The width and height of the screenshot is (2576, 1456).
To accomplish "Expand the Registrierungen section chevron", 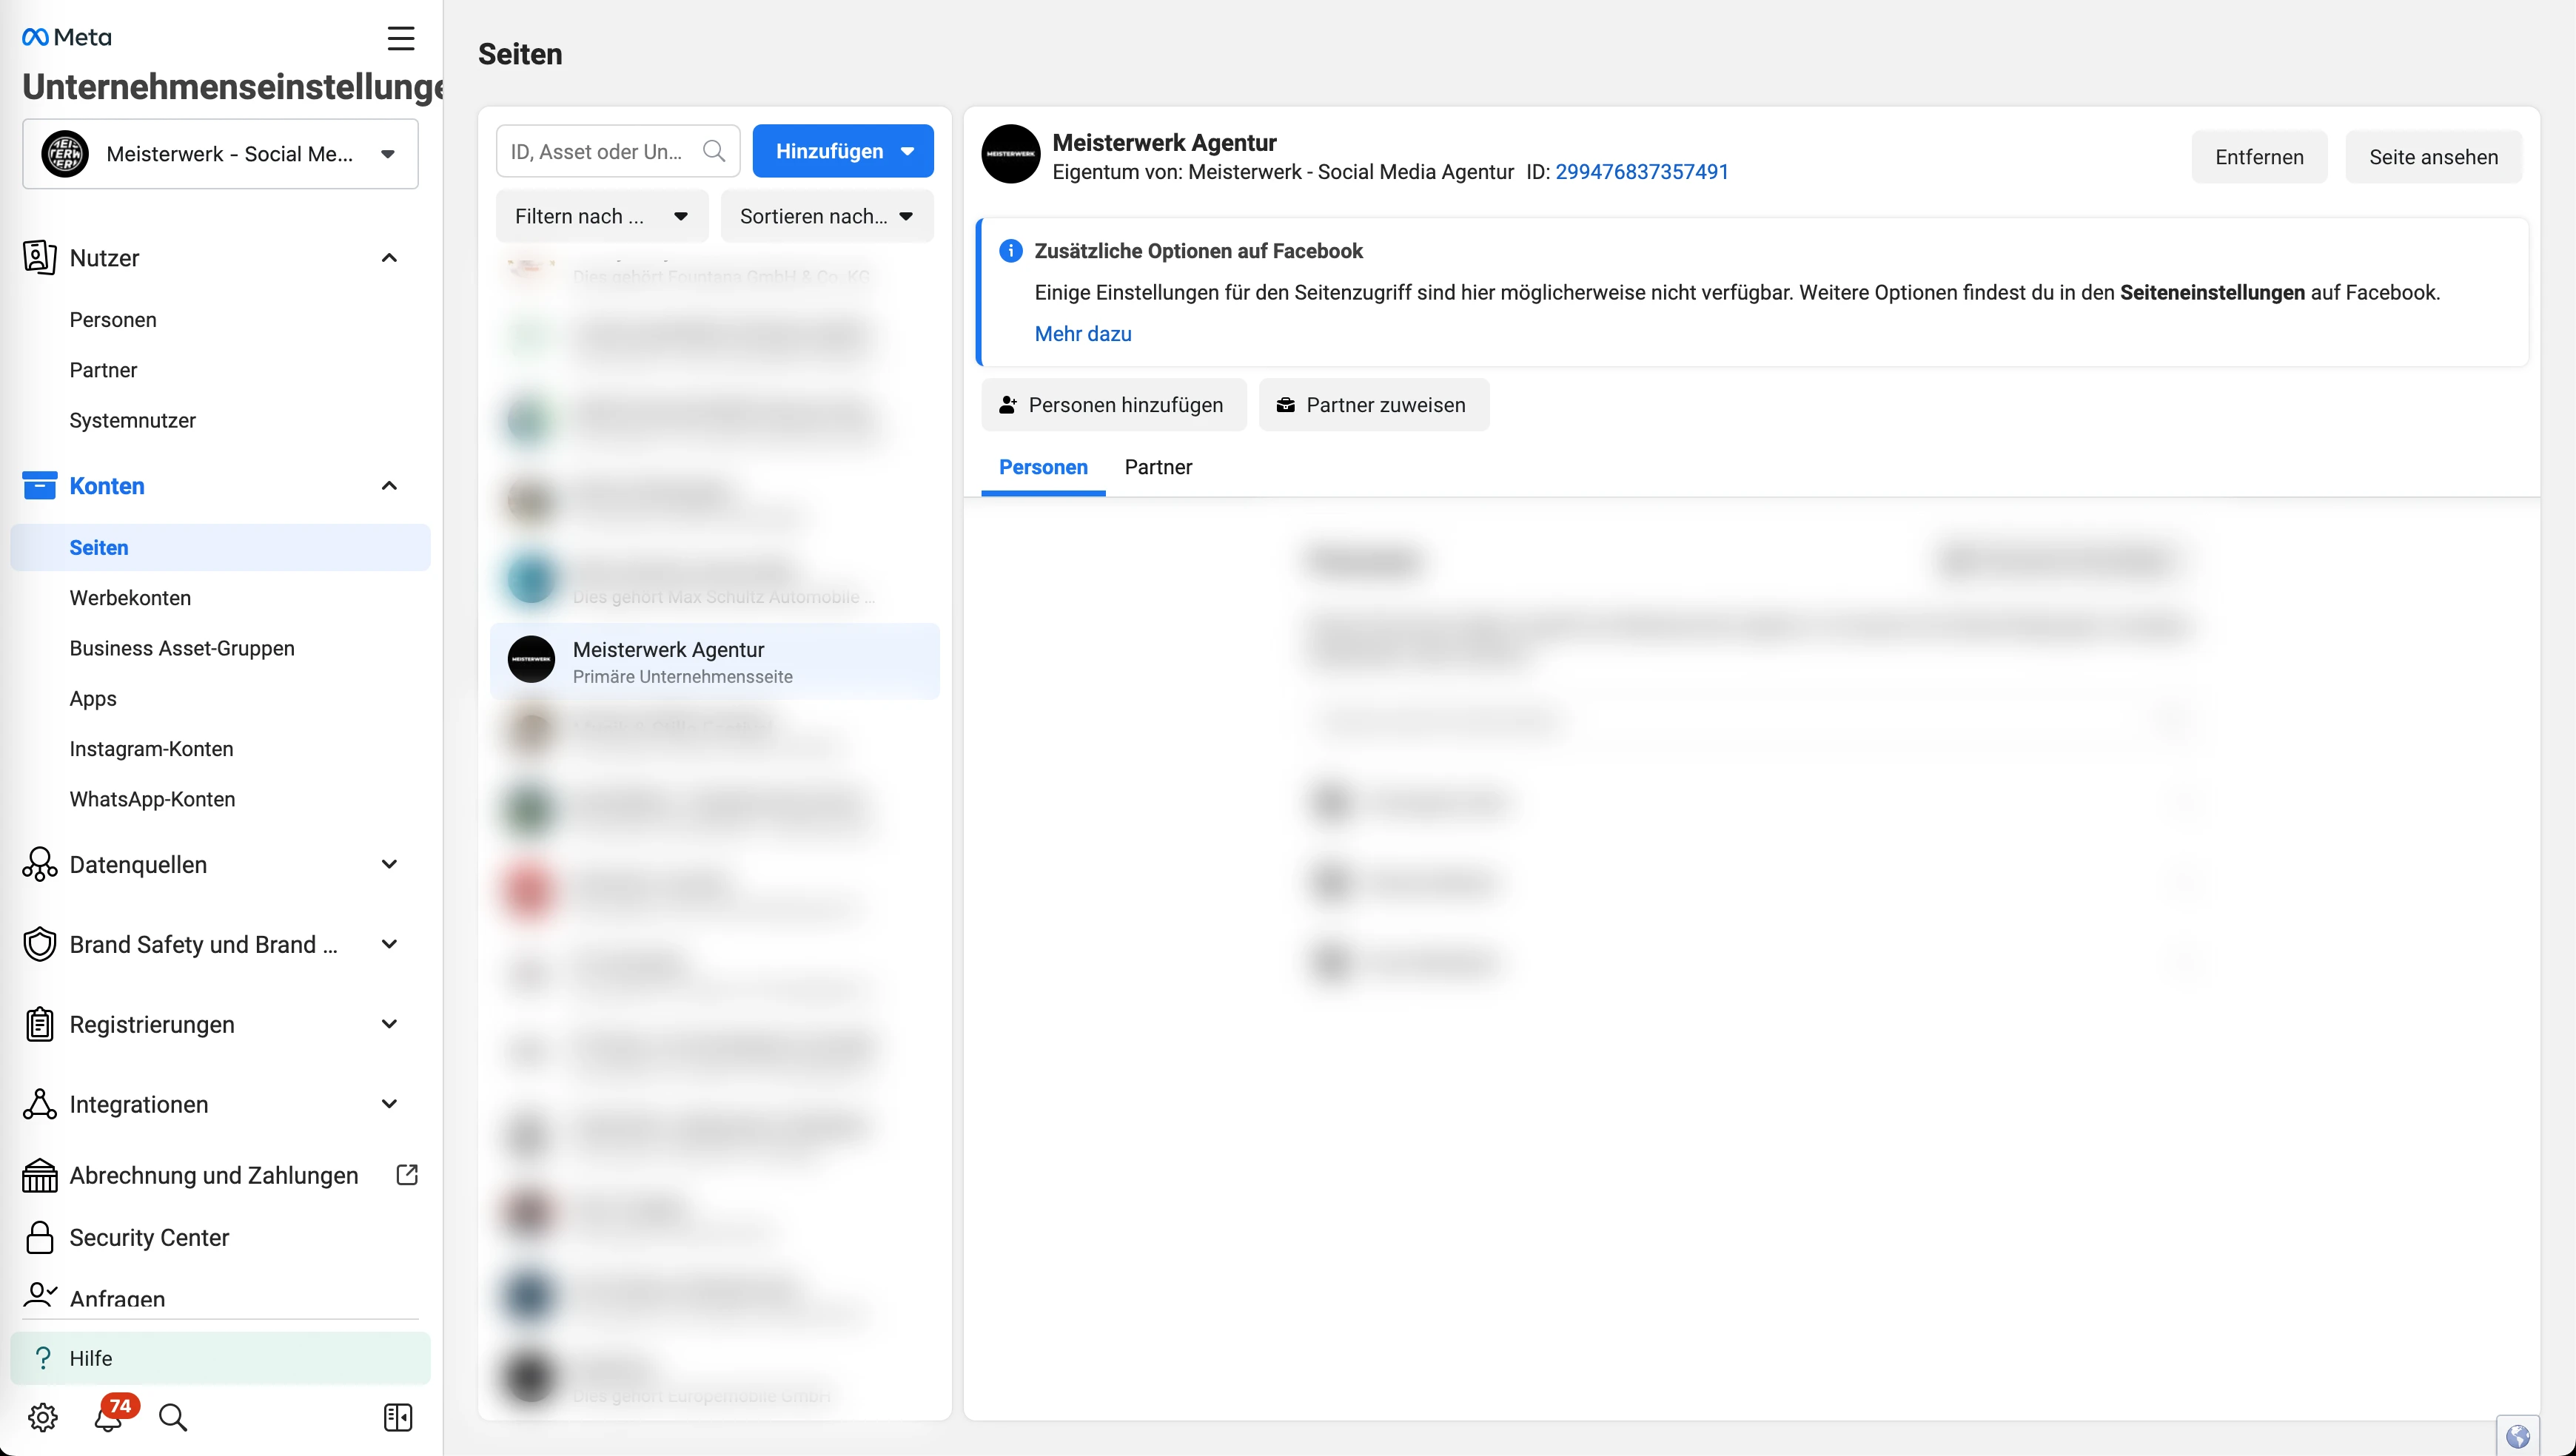I will (x=390, y=1024).
